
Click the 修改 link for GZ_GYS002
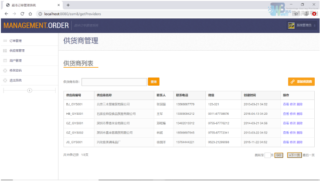click(293, 133)
